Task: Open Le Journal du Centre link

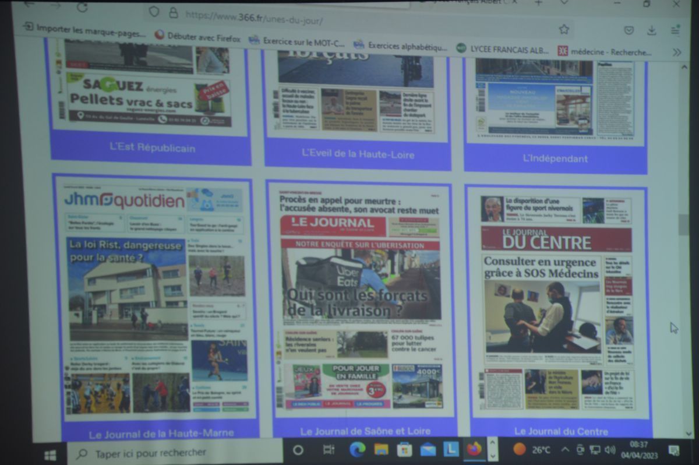Action: click(560, 431)
